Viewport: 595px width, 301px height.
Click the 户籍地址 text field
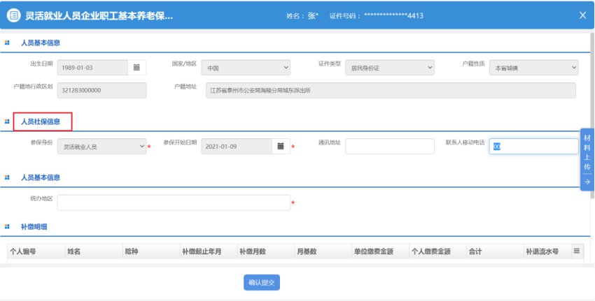click(390, 91)
